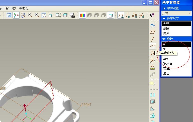Select the Sketch tool in the side toolbar
This screenshot has height=122, width=193.
[x=152, y=25]
